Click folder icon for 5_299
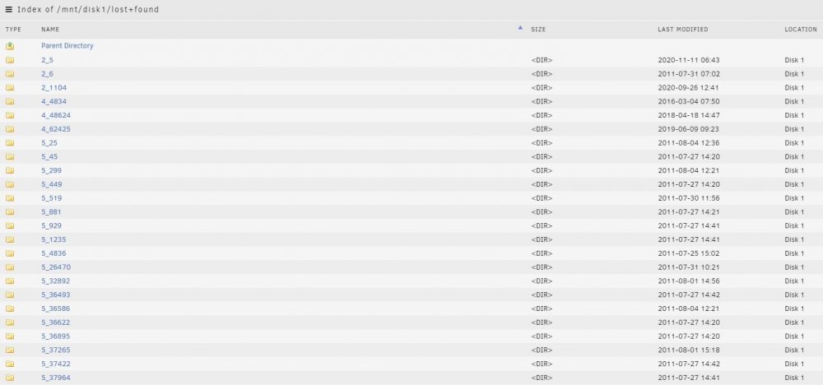 coord(10,170)
